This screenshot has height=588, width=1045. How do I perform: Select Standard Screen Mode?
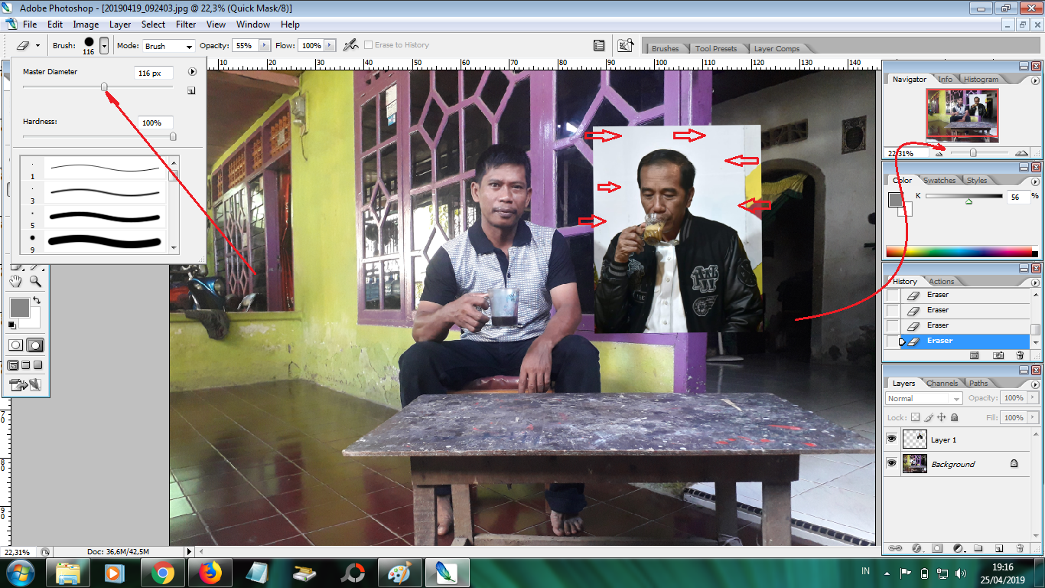[x=13, y=365]
